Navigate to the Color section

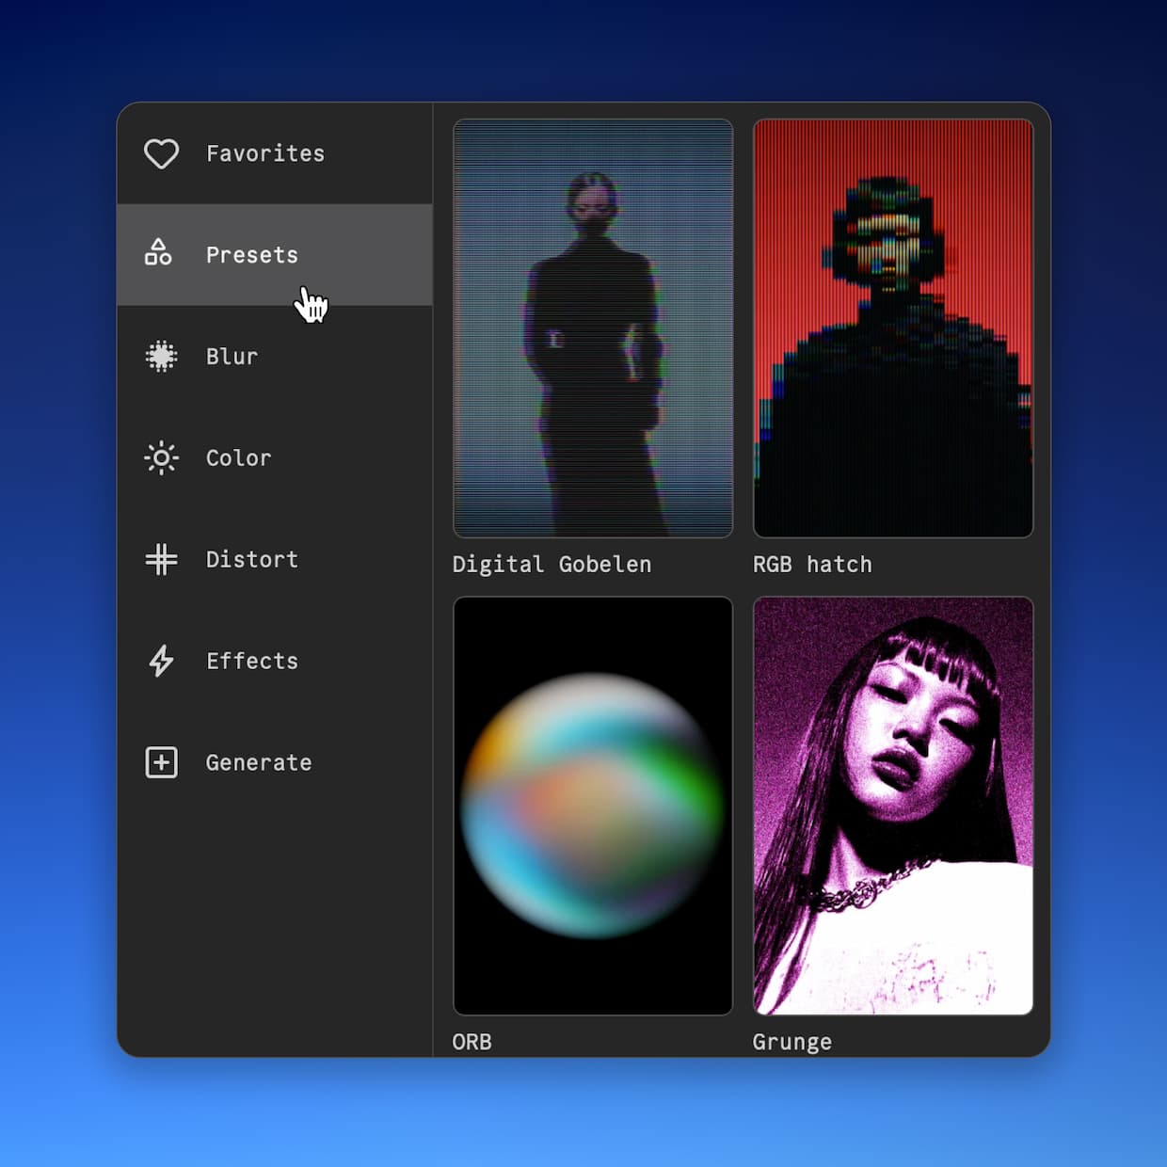click(238, 458)
